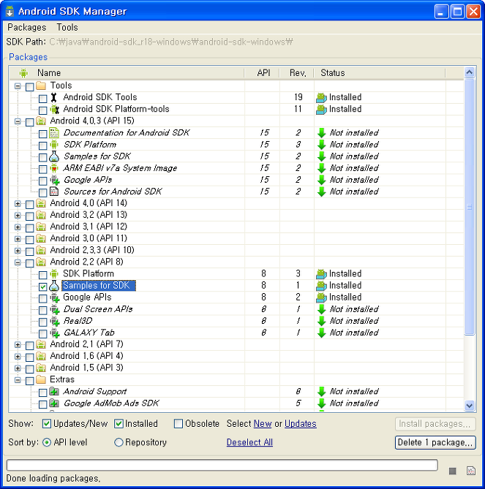
Task: Click the scroll down arrow of package list
Action: [470, 406]
